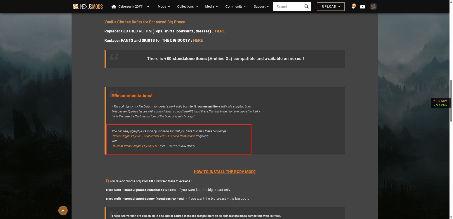
Task: Open Vanilla Clothes Refits for Enhanced Big Breast link
Action: coord(145,22)
